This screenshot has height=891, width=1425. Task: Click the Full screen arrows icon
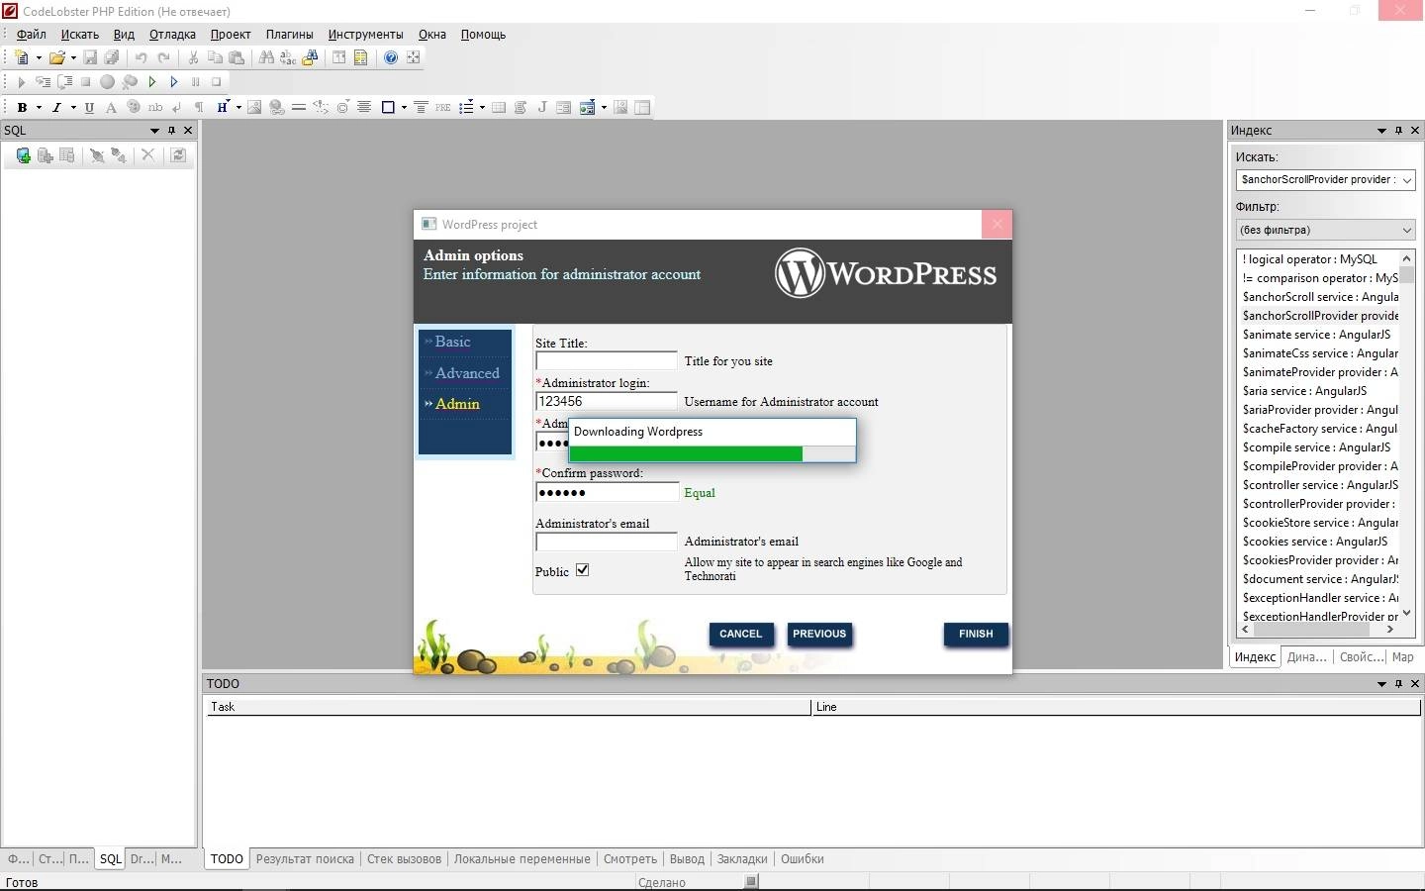pos(413,57)
